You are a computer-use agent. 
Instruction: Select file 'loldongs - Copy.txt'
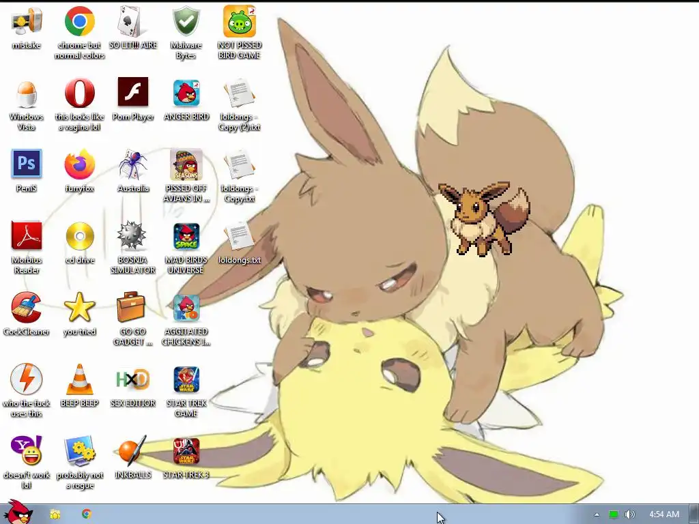240,165
